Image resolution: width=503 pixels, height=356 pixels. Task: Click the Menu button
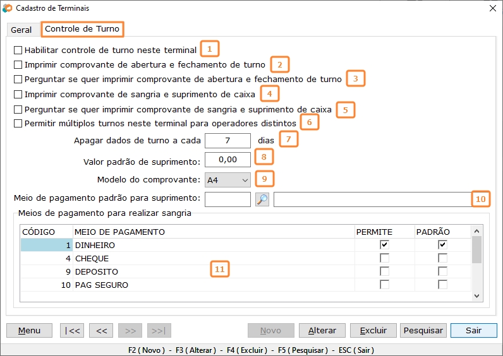click(29, 330)
